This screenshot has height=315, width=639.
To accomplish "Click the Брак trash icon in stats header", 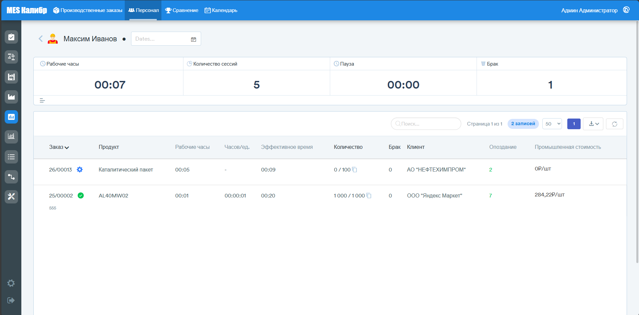I will coord(483,64).
